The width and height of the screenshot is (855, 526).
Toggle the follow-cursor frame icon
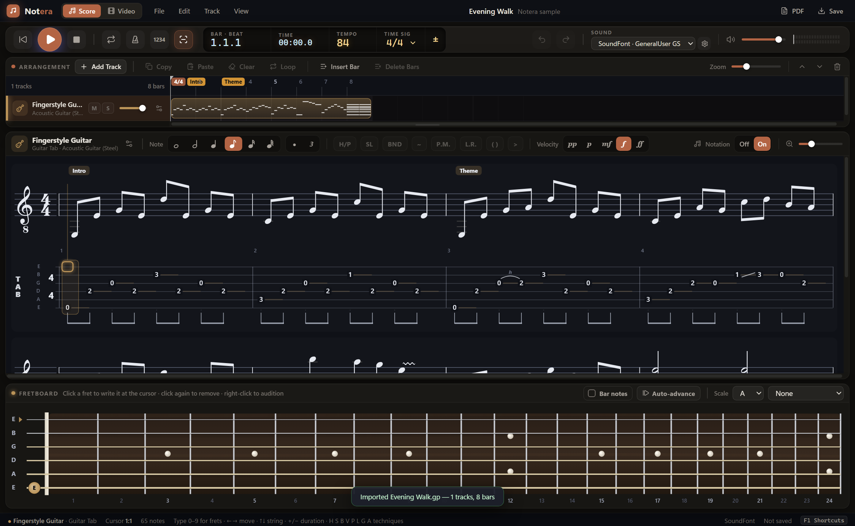183,39
